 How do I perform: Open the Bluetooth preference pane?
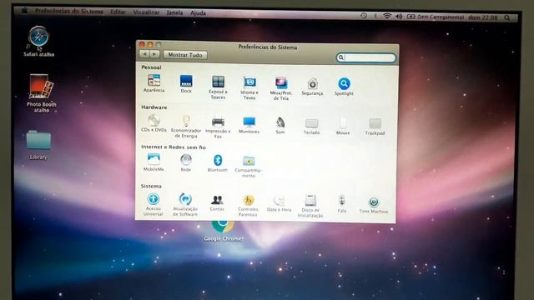[218, 163]
